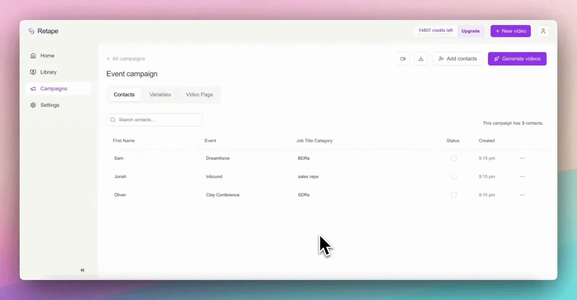This screenshot has height=300, width=577.
Task: Click the download icon button
Action: click(421, 59)
